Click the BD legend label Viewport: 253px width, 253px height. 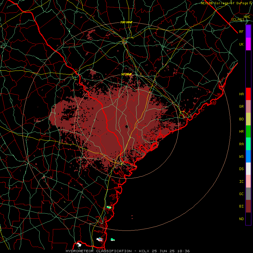tap(241, 119)
